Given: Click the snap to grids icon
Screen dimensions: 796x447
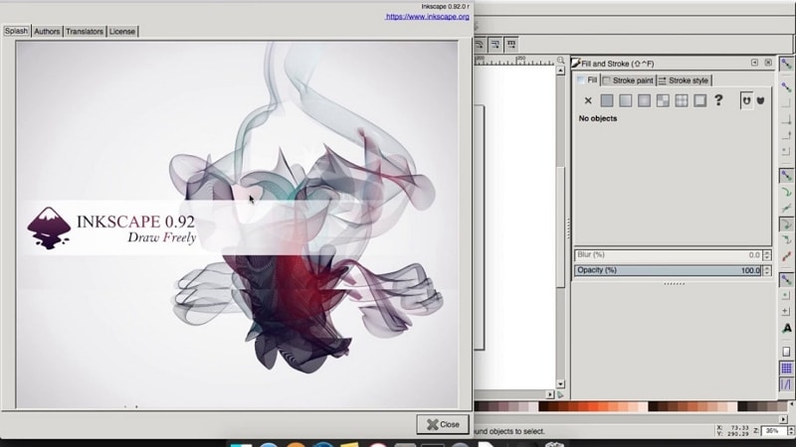Looking at the screenshot, I should click(786, 368).
